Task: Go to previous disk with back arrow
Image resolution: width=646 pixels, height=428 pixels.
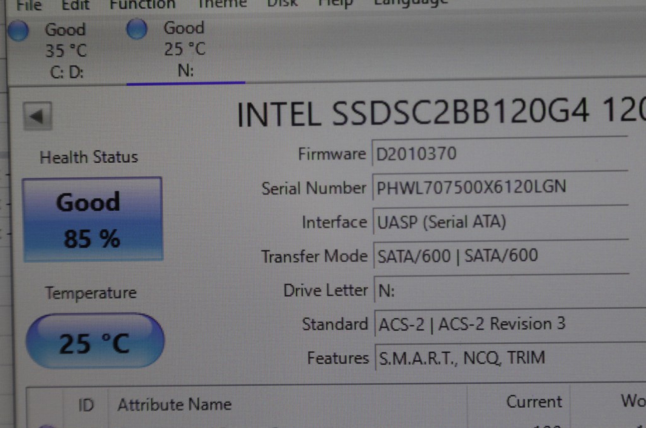Action: (37, 116)
